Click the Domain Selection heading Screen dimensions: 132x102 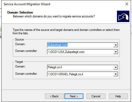20,12
